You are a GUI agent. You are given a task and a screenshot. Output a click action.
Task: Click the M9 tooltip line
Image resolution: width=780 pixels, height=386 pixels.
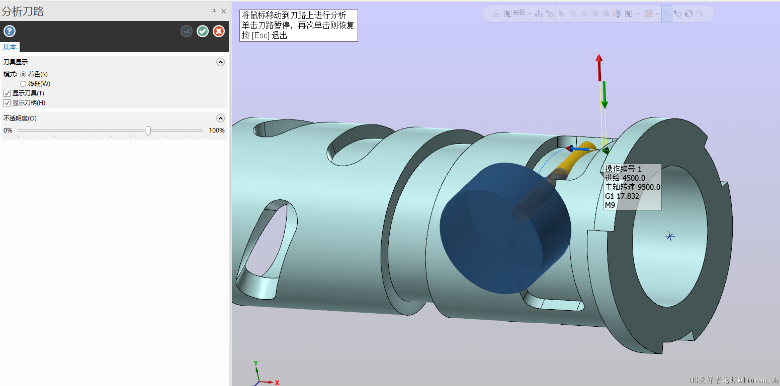(x=610, y=205)
